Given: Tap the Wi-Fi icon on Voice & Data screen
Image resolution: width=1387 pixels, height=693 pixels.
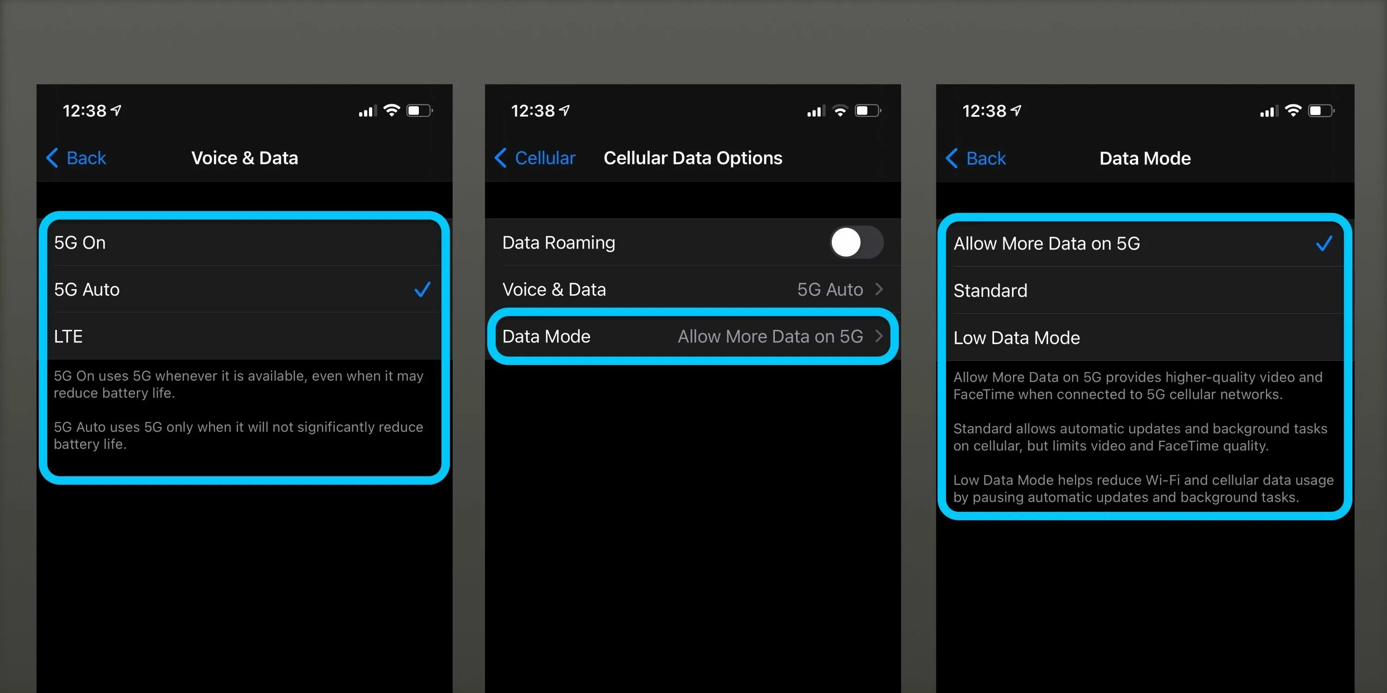Looking at the screenshot, I should [x=392, y=110].
